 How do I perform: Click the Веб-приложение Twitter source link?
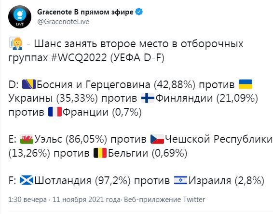[x=164, y=200]
